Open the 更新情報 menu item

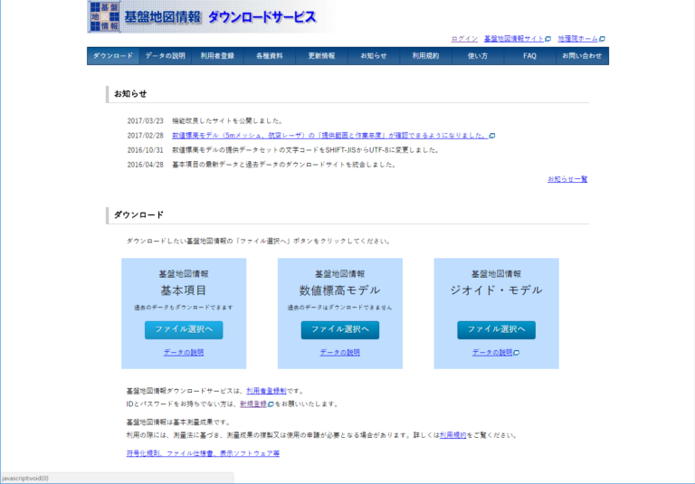[x=321, y=56]
